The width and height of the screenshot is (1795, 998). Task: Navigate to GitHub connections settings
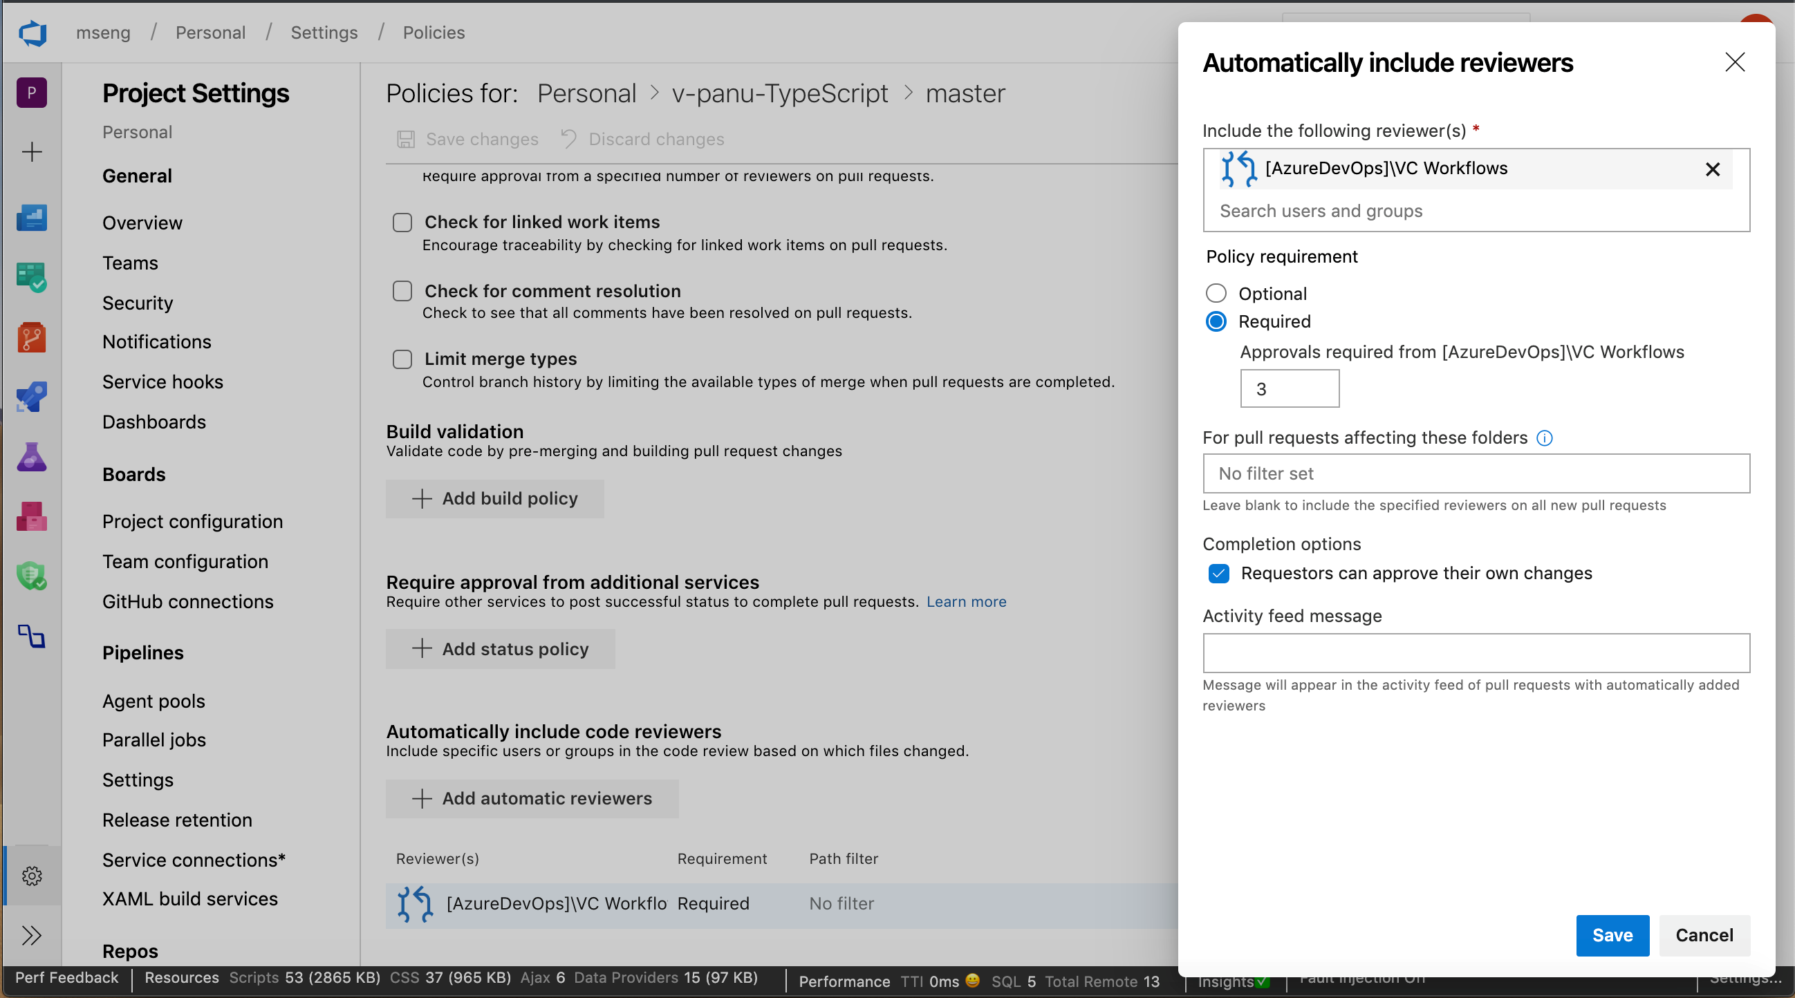coord(187,601)
